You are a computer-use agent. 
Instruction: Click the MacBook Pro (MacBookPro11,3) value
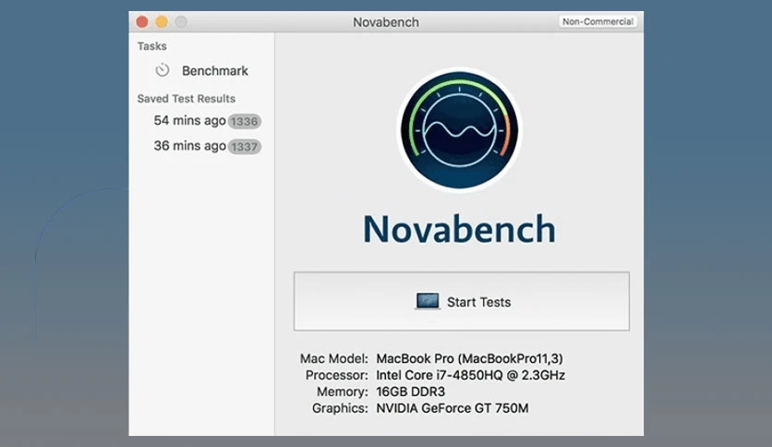pyautogui.click(x=470, y=358)
